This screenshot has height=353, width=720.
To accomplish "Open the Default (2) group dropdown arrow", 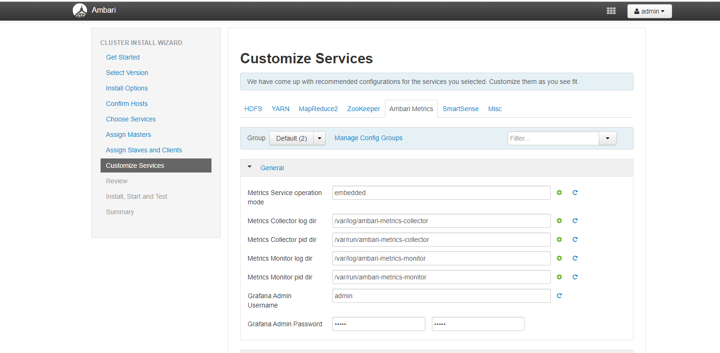I will 320,138.
